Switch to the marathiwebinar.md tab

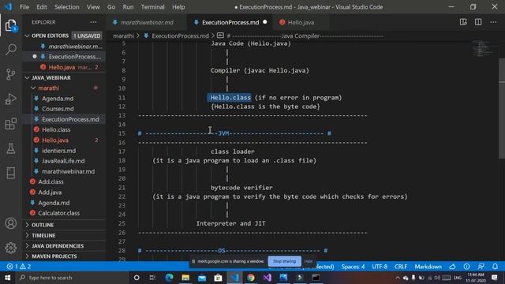[147, 22]
